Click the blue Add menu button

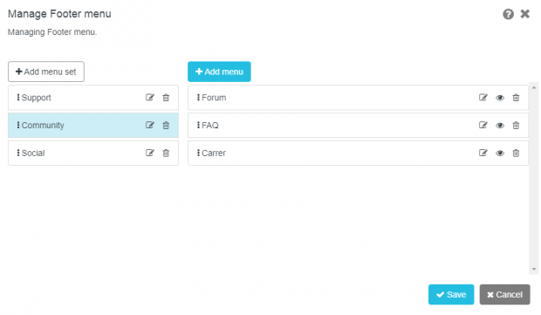pyautogui.click(x=219, y=72)
